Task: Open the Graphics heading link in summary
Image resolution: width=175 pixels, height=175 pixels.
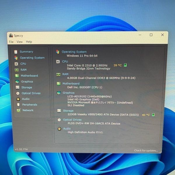Action: pyautogui.click(x=69, y=93)
